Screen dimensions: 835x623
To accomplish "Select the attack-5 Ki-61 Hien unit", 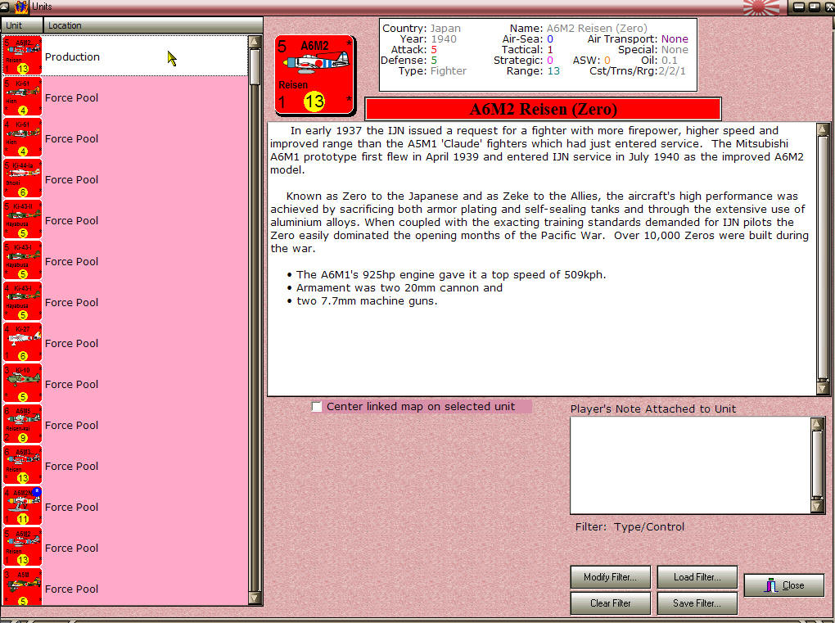I will [22, 97].
